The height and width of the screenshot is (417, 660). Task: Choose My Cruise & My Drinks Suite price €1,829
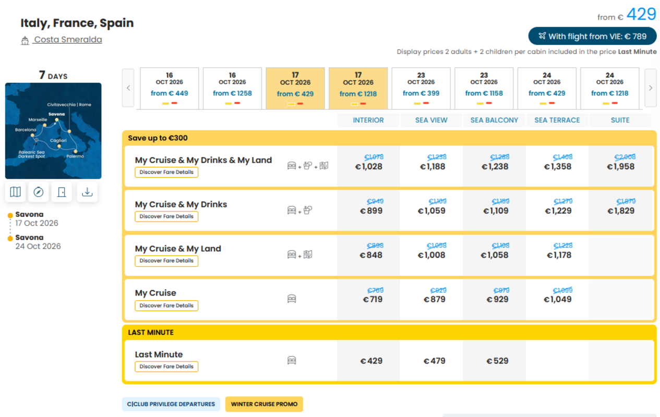click(621, 211)
